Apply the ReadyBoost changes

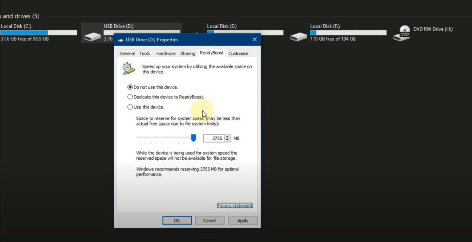click(243, 220)
